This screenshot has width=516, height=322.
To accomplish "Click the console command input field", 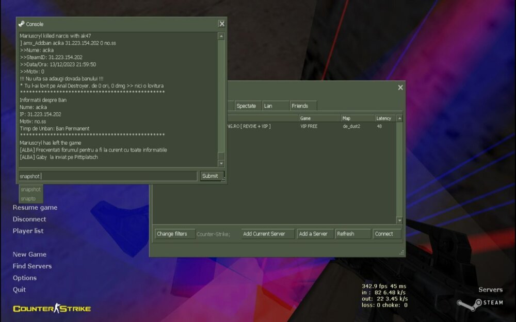I will [x=108, y=176].
